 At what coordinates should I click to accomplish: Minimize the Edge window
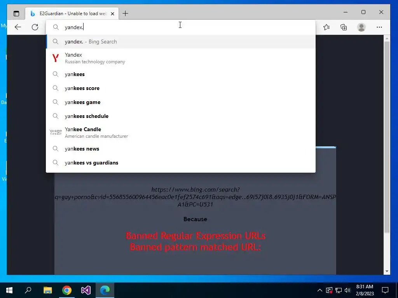346,12
